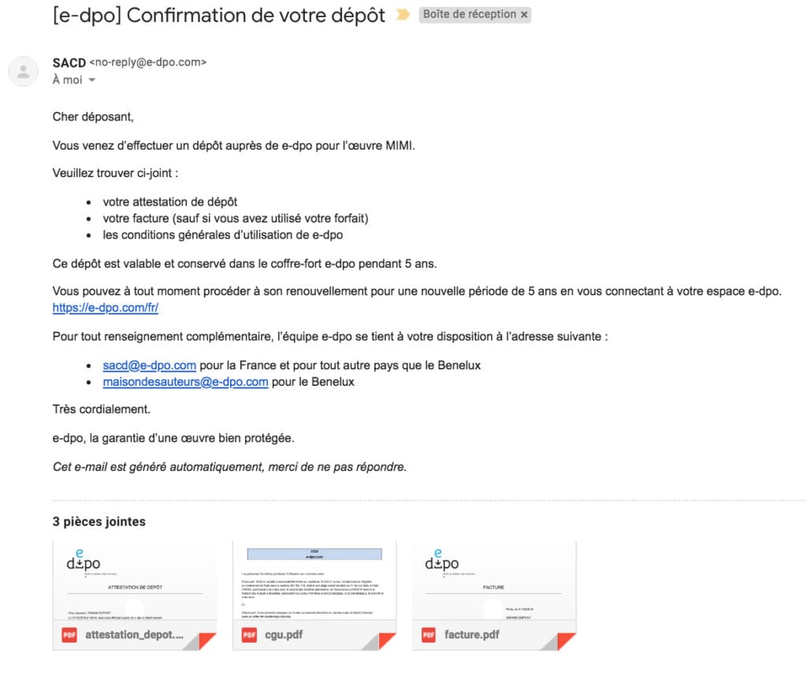Screen dimensions: 807x679
Task: Click the PDF icon of attestation_depot file
Action: [69, 635]
